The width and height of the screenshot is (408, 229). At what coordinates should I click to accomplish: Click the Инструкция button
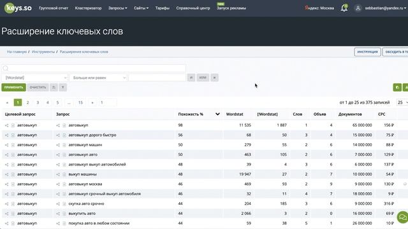[367, 52]
